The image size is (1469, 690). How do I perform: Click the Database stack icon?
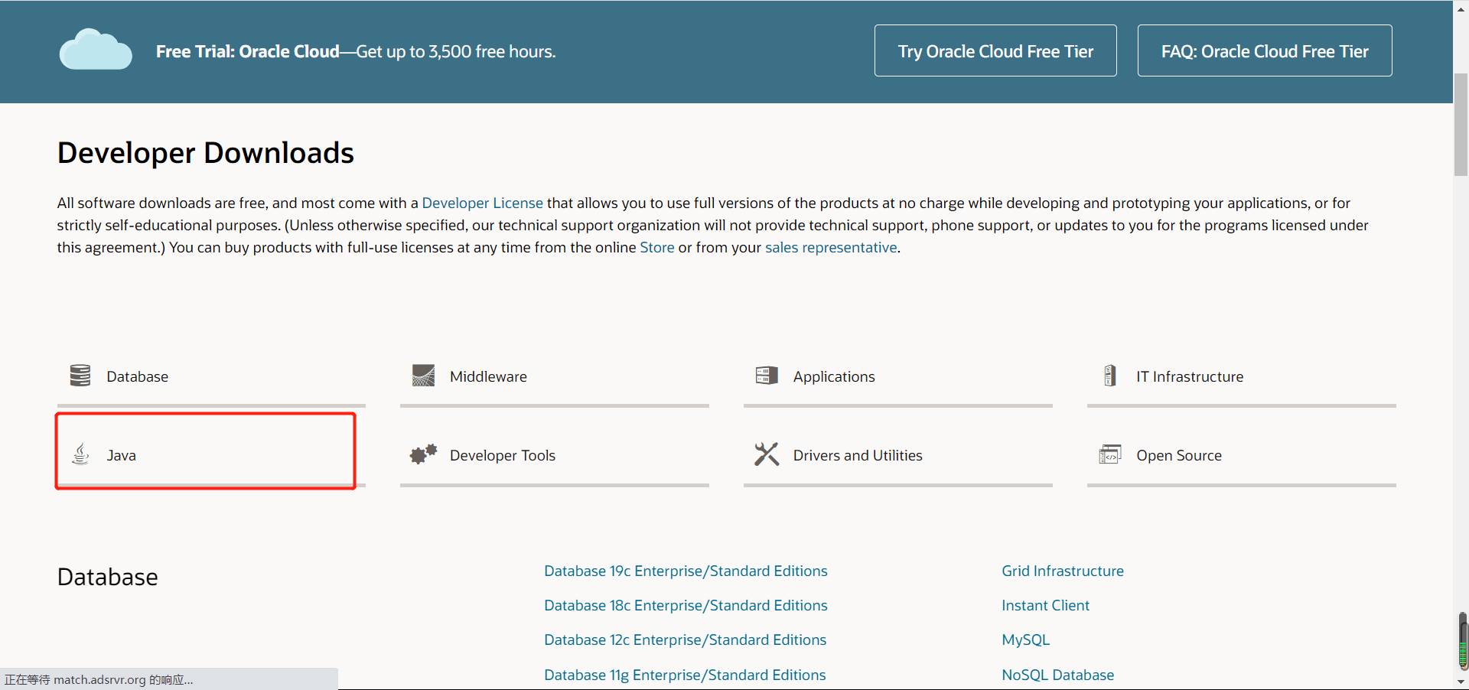pos(80,376)
